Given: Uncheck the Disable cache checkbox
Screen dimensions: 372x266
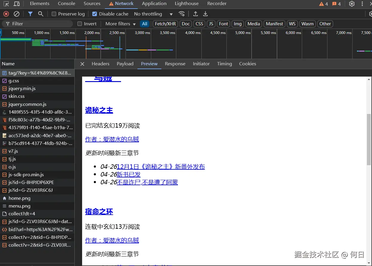Looking at the screenshot, I should pyautogui.click(x=95, y=14).
